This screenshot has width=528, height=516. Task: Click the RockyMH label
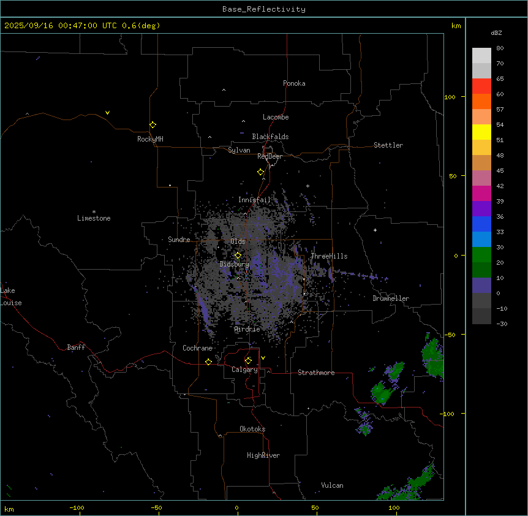(x=150, y=138)
